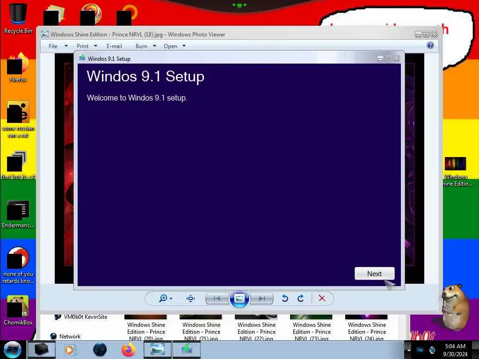479x359 pixels.
Task: Open the ChomikBox desktop icon
Action: [x=18, y=310]
